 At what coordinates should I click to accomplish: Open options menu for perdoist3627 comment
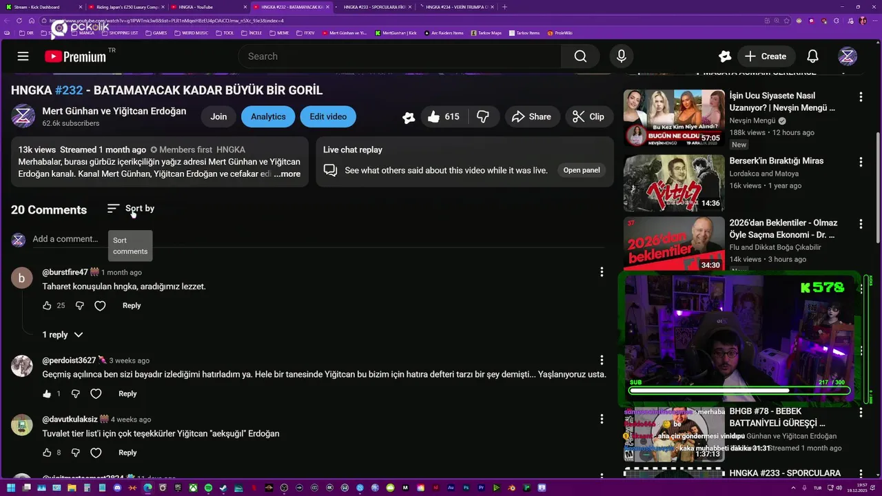point(602,360)
